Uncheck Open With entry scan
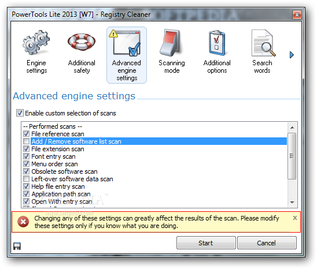This screenshot has height=269, width=317. pos(26,201)
